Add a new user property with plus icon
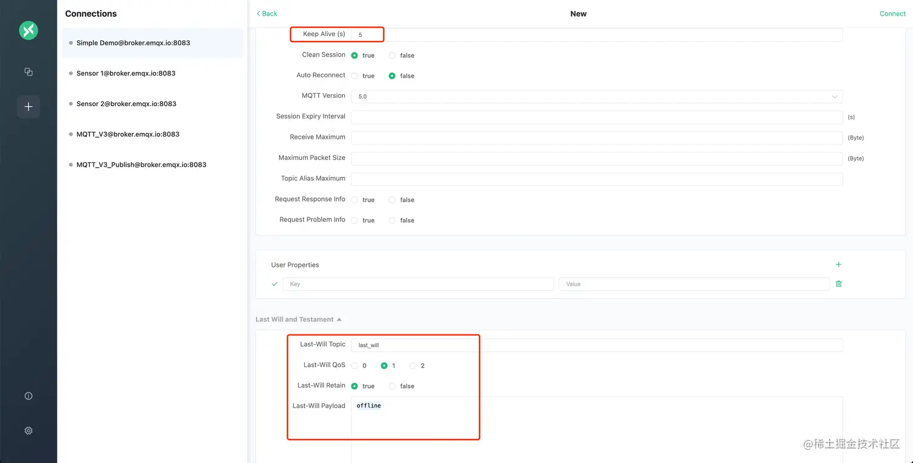Screen dimensions: 913x463 point(838,264)
